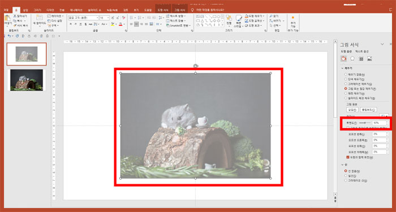Open the Size & Properties icon tab
The height and width of the screenshot is (212, 396).
click(361, 59)
